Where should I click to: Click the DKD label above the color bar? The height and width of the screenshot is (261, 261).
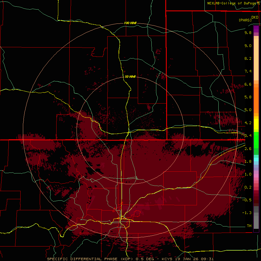click(x=255, y=17)
